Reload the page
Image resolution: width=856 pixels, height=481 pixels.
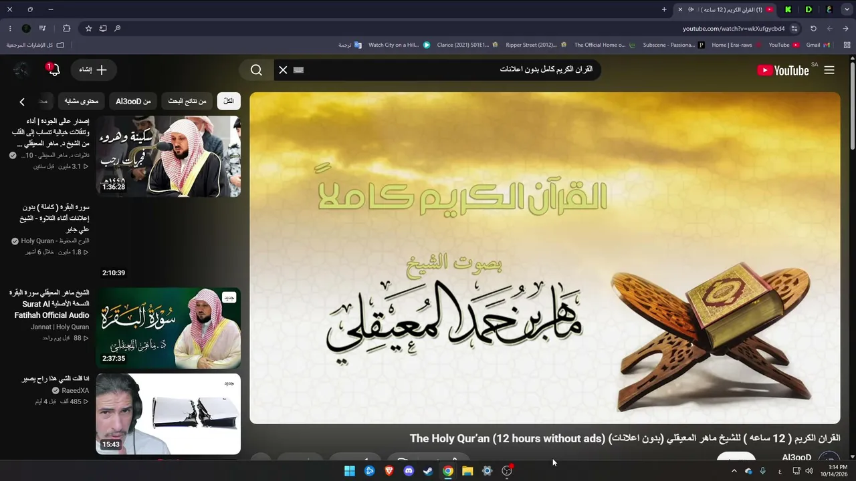point(813,29)
